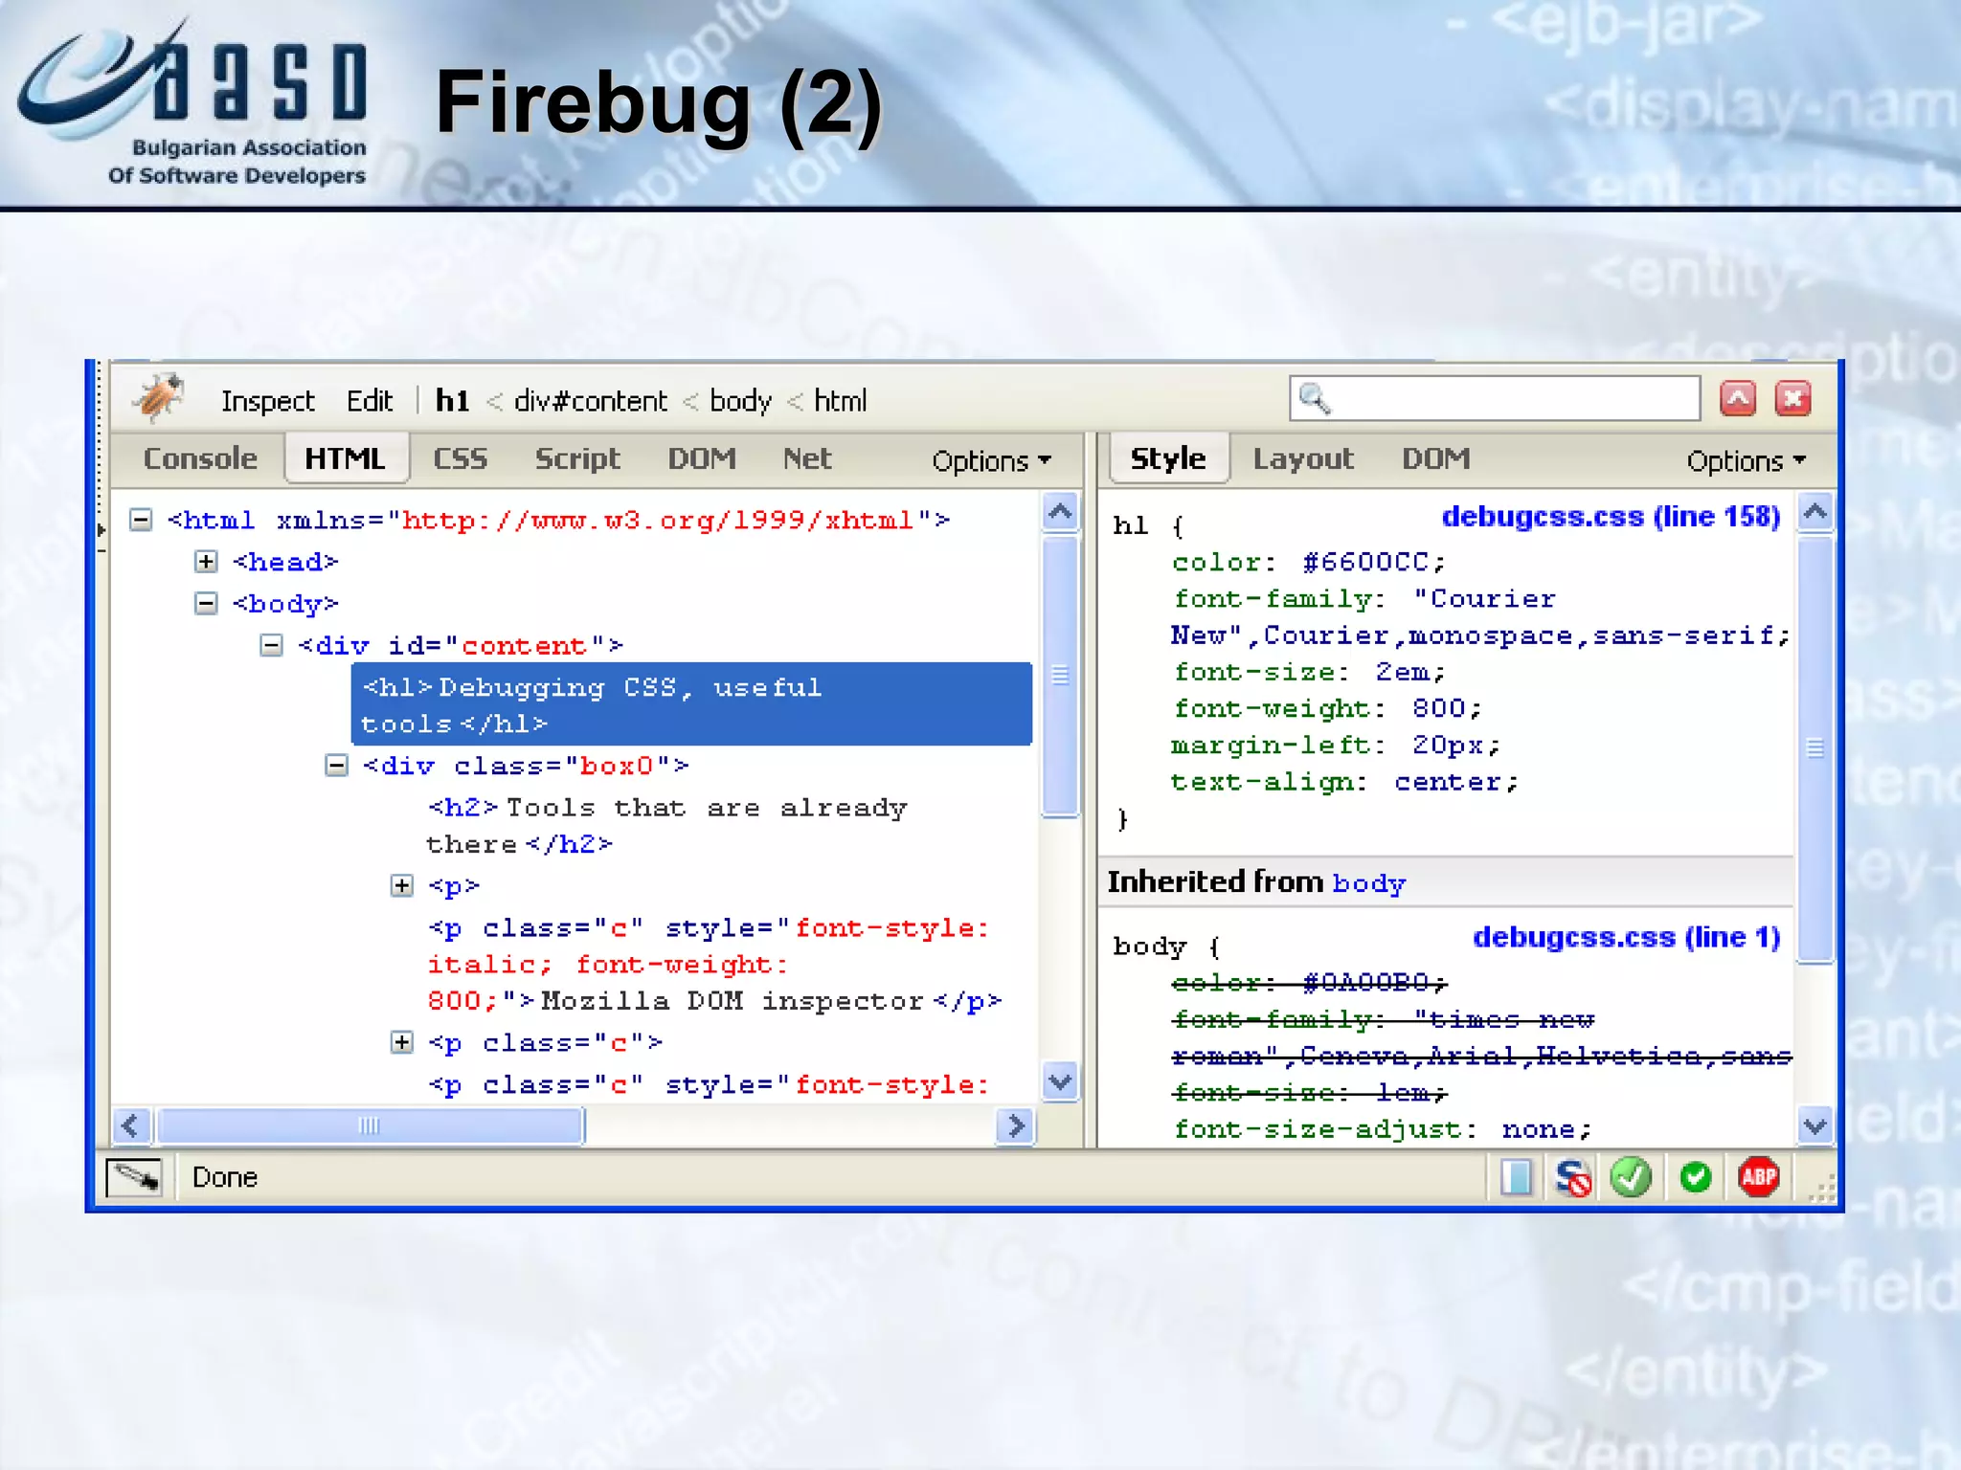Image resolution: width=1961 pixels, height=1470 pixels.
Task: Expand the first p node
Action: 402,885
